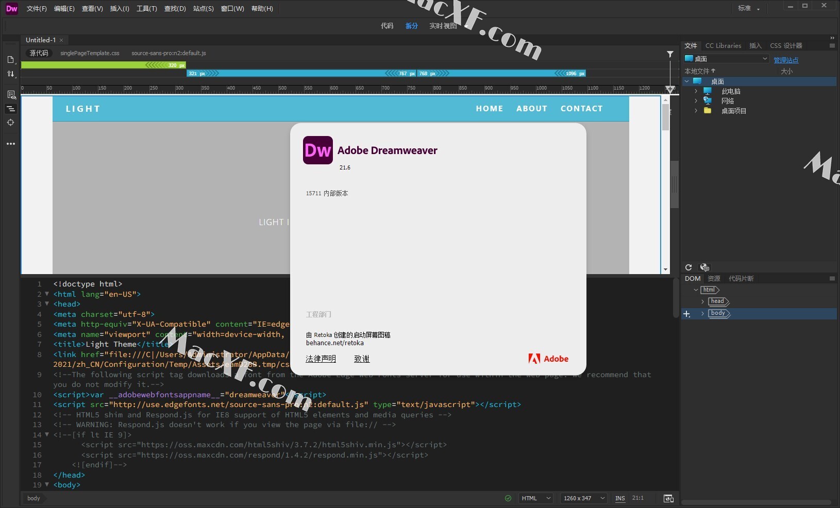
Task: Switch to Split (拆分) view
Action: [x=411, y=26]
